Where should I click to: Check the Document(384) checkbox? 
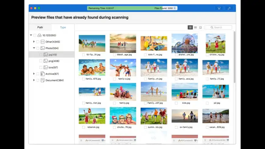(x=38, y=80)
